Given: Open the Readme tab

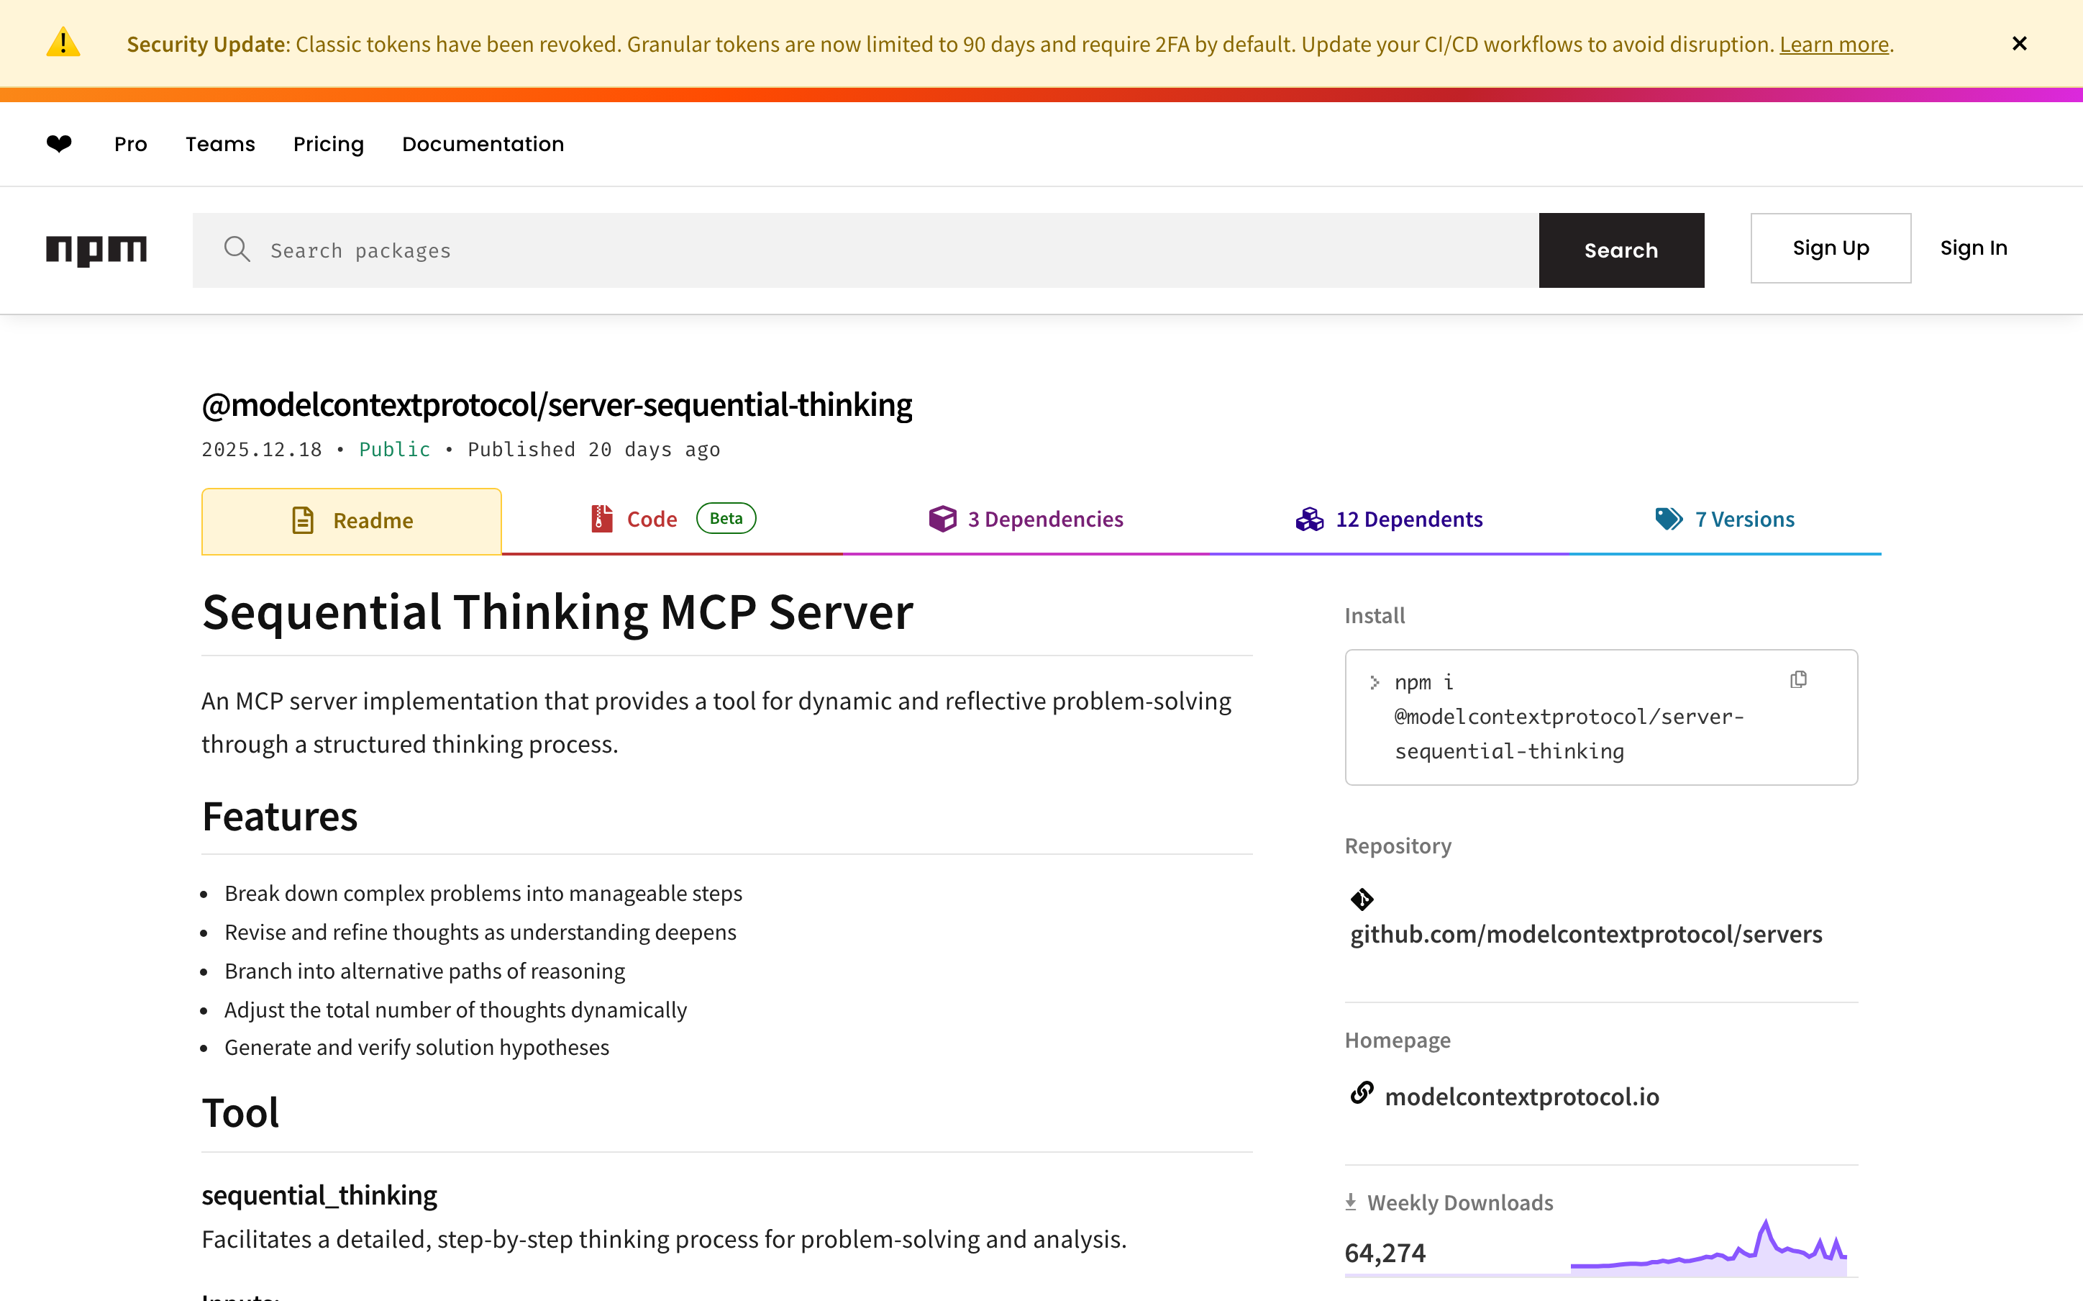Looking at the screenshot, I should pyautogui.click(x=352, y=520).
